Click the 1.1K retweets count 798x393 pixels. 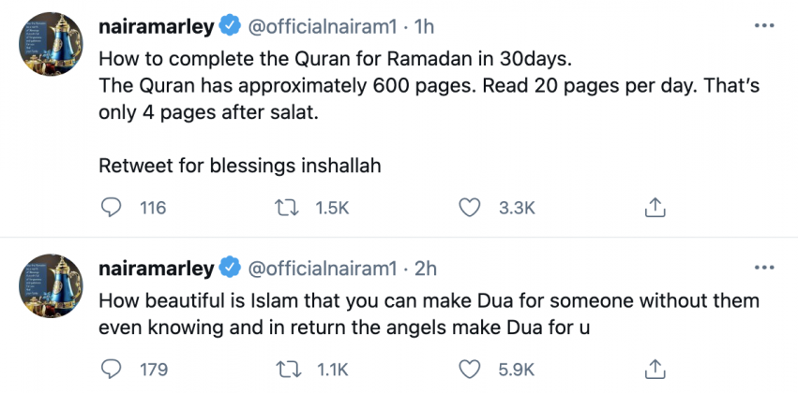(331, 368)
